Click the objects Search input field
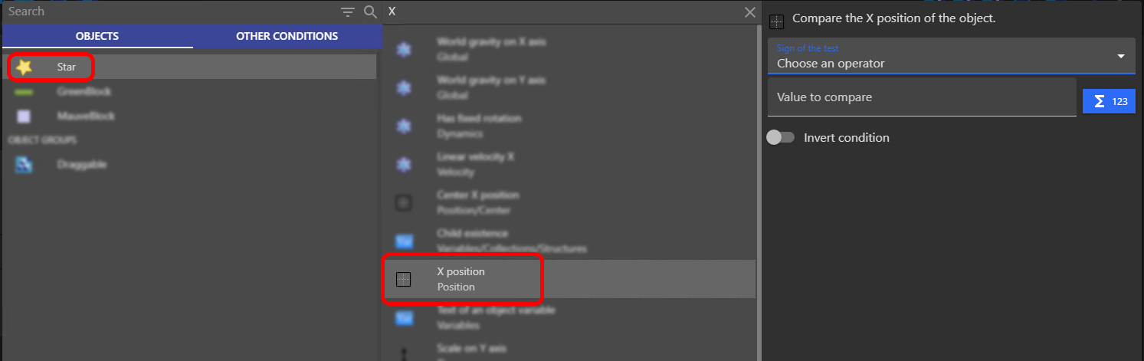Screen dimensions: 1144x361 pos(170,11)
